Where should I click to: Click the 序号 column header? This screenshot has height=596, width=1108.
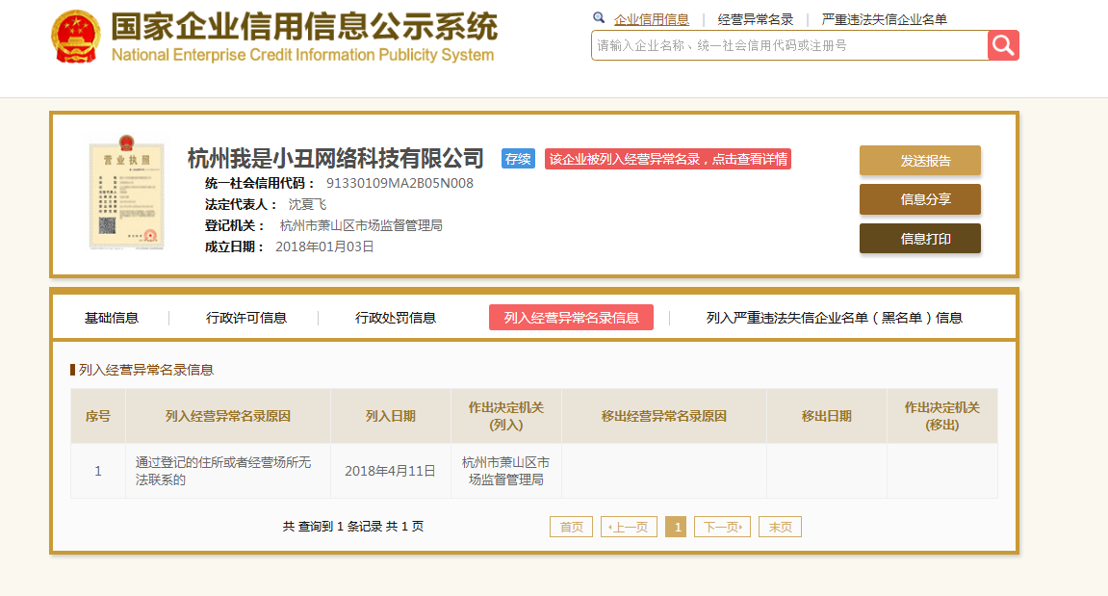point(98,416)
